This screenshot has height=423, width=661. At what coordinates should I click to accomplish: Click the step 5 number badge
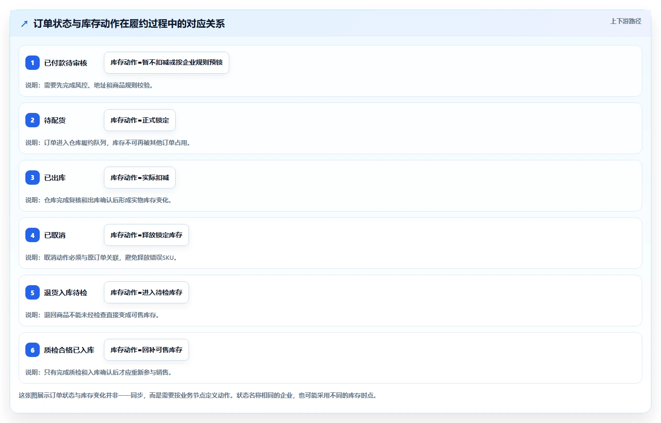[33, 292]
